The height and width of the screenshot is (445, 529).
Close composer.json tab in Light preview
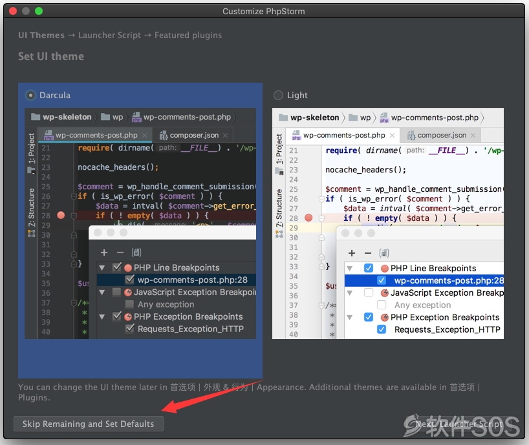click(473, 136)
